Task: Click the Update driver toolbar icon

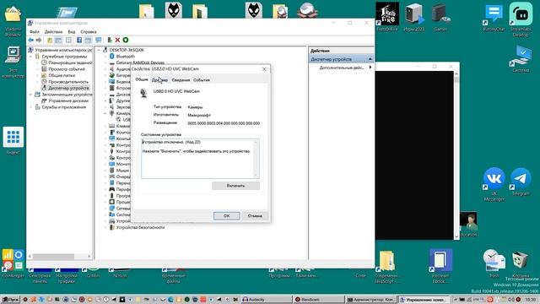Action: pyautogui.click(x=110, y=40)
